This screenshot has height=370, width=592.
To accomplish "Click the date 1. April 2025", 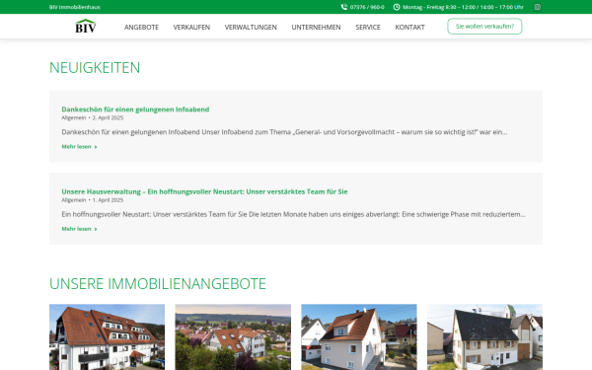I will [108, 200].
